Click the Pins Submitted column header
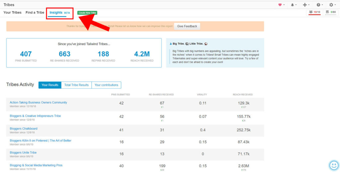Screen dimensions: 340x172 pos(121,95)
